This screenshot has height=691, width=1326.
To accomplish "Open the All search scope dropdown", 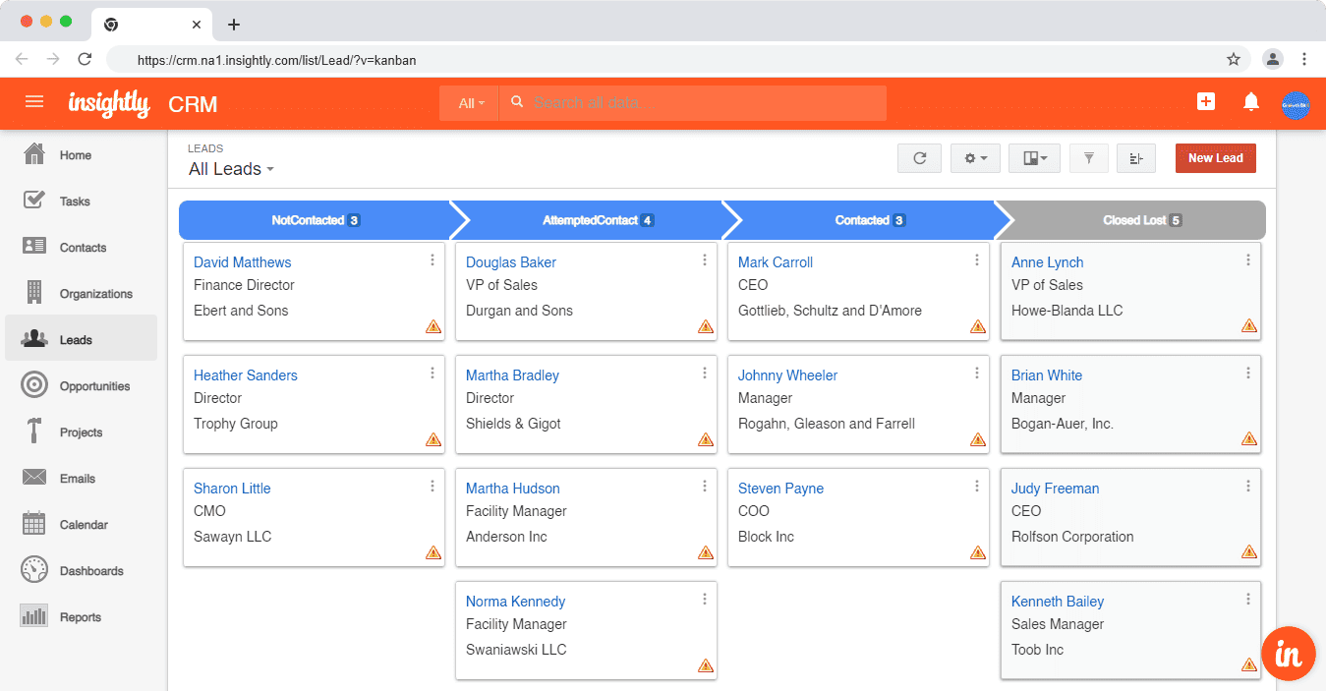I will coord(469,102).
